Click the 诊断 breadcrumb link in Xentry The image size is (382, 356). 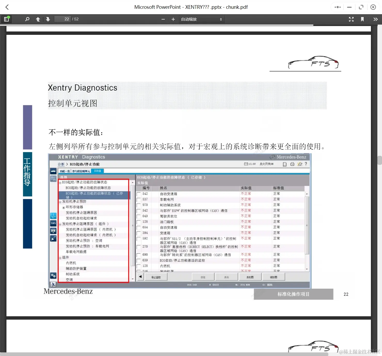click(61, 164)
